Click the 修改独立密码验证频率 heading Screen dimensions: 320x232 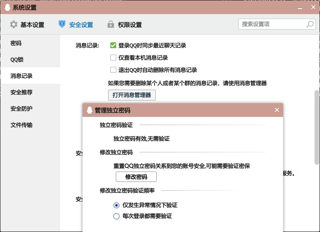[127, 191]
